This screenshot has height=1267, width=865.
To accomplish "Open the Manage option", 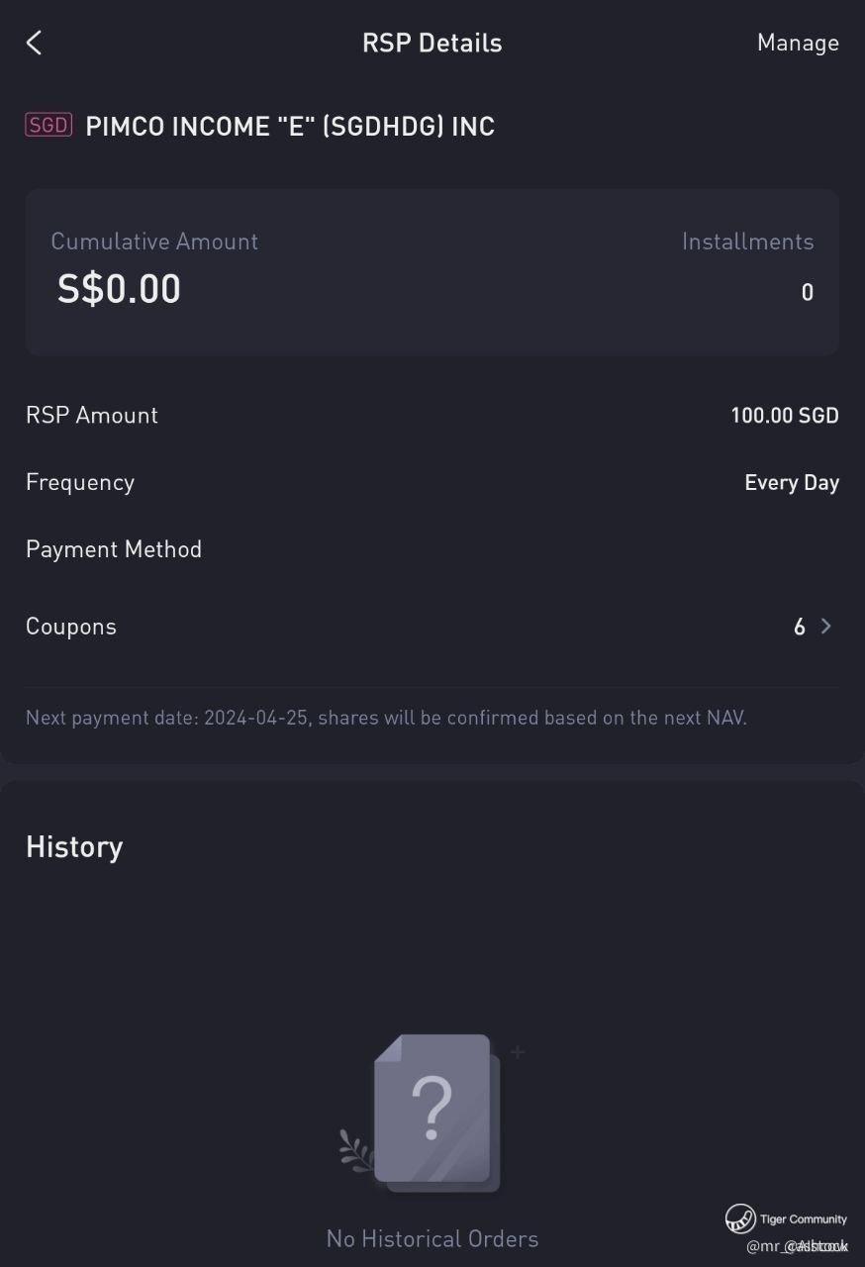I will click(x=798, y=43).
